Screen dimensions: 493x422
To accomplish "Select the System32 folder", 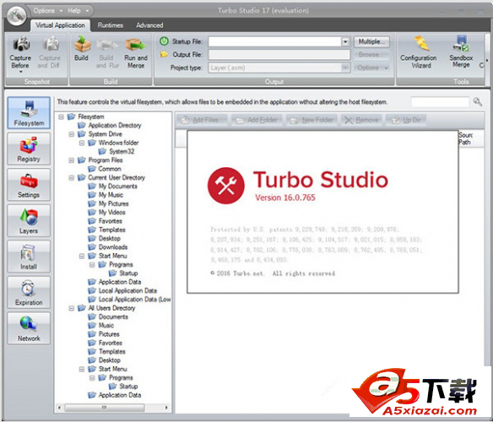I will point(116,152).
